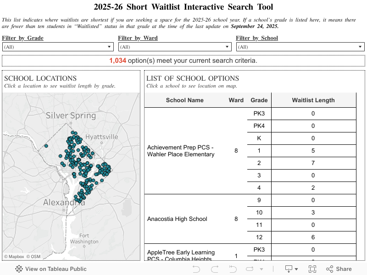Enter full screen mode
Screen dimensions: 367x275
tap(312, 269)
